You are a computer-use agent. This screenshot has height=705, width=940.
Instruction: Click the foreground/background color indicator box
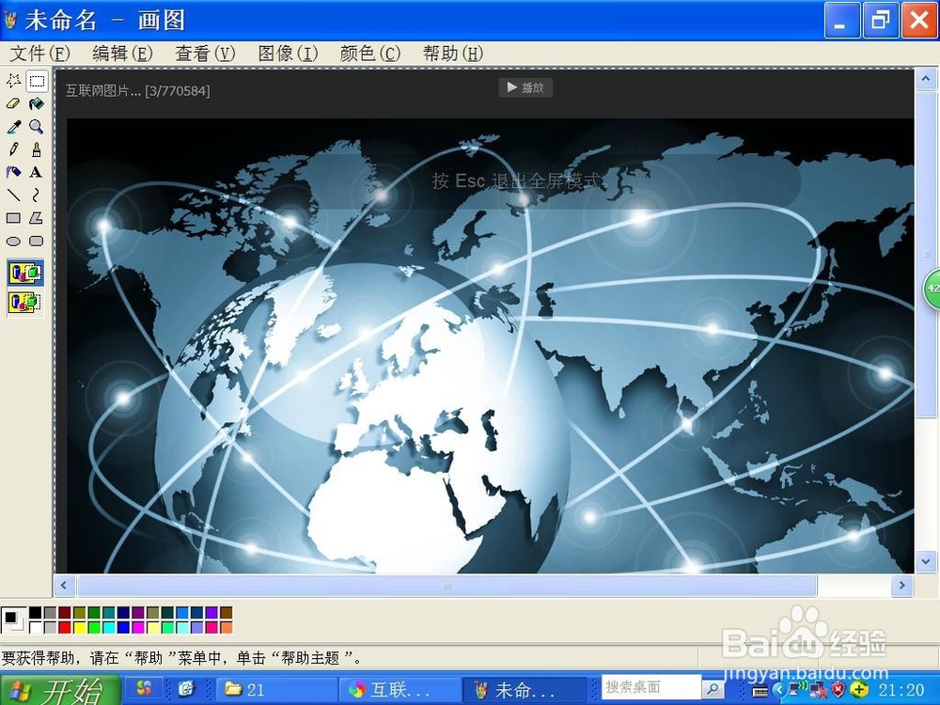13,619
